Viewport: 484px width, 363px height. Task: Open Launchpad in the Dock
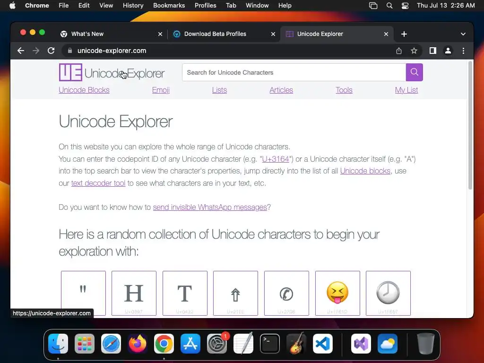(x=85, y=344)
